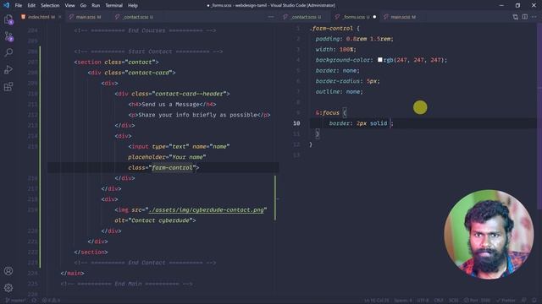
Task: Click the h4 "Send us a Message" line
Action: [172, 104]
